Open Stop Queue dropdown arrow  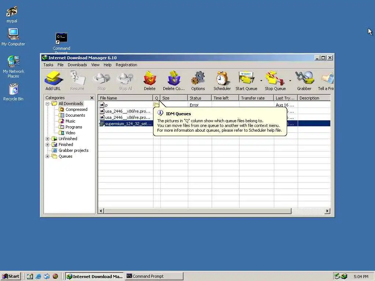pyautogui.click(x=290, y=81)
